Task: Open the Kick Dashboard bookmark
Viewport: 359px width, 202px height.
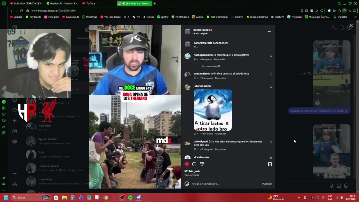Action: [x=217, y=17]
